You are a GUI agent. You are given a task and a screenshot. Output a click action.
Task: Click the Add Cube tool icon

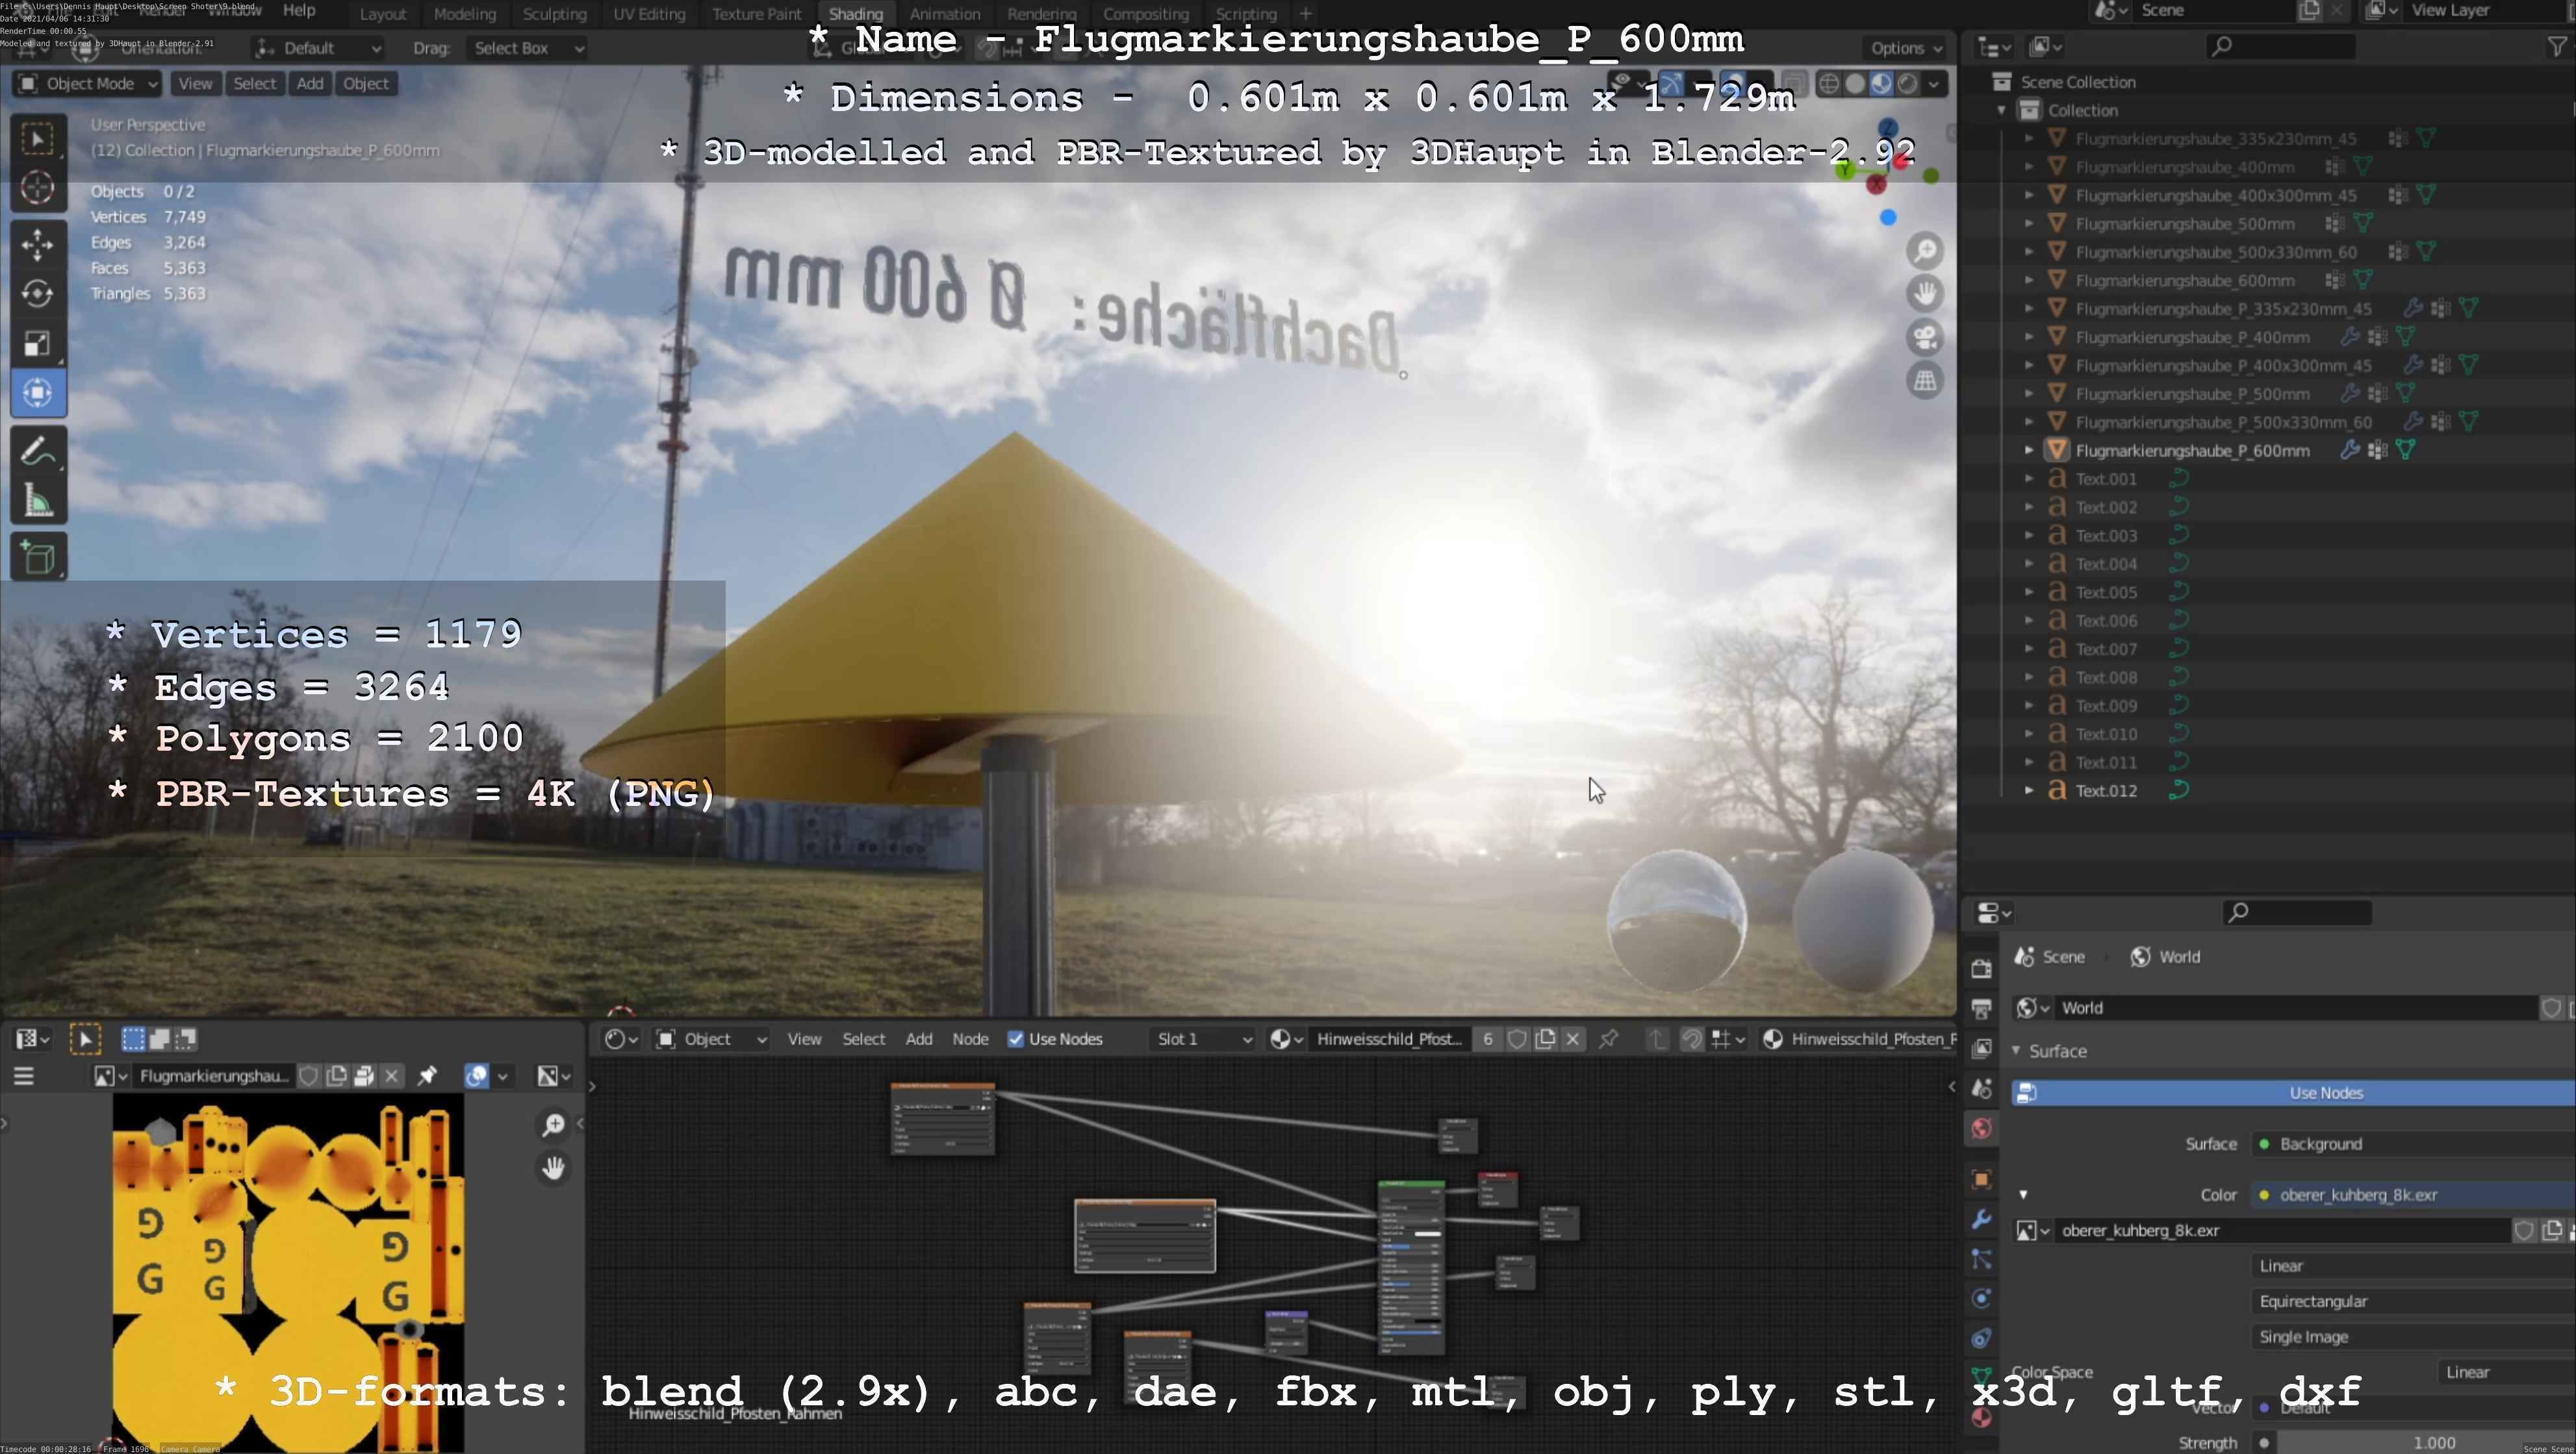coord(38,558)
